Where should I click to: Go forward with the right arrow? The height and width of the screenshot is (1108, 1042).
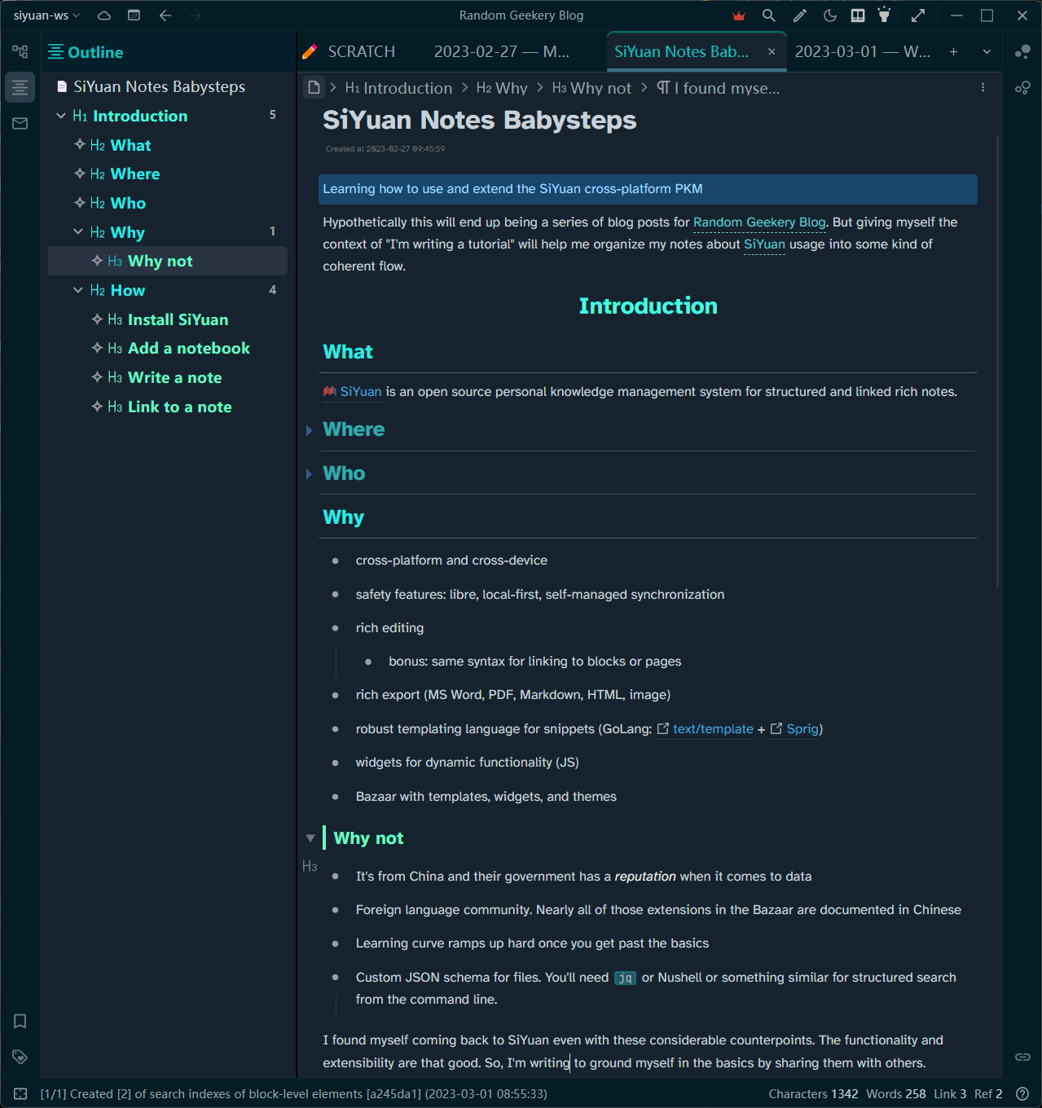[x=196, y=15]
